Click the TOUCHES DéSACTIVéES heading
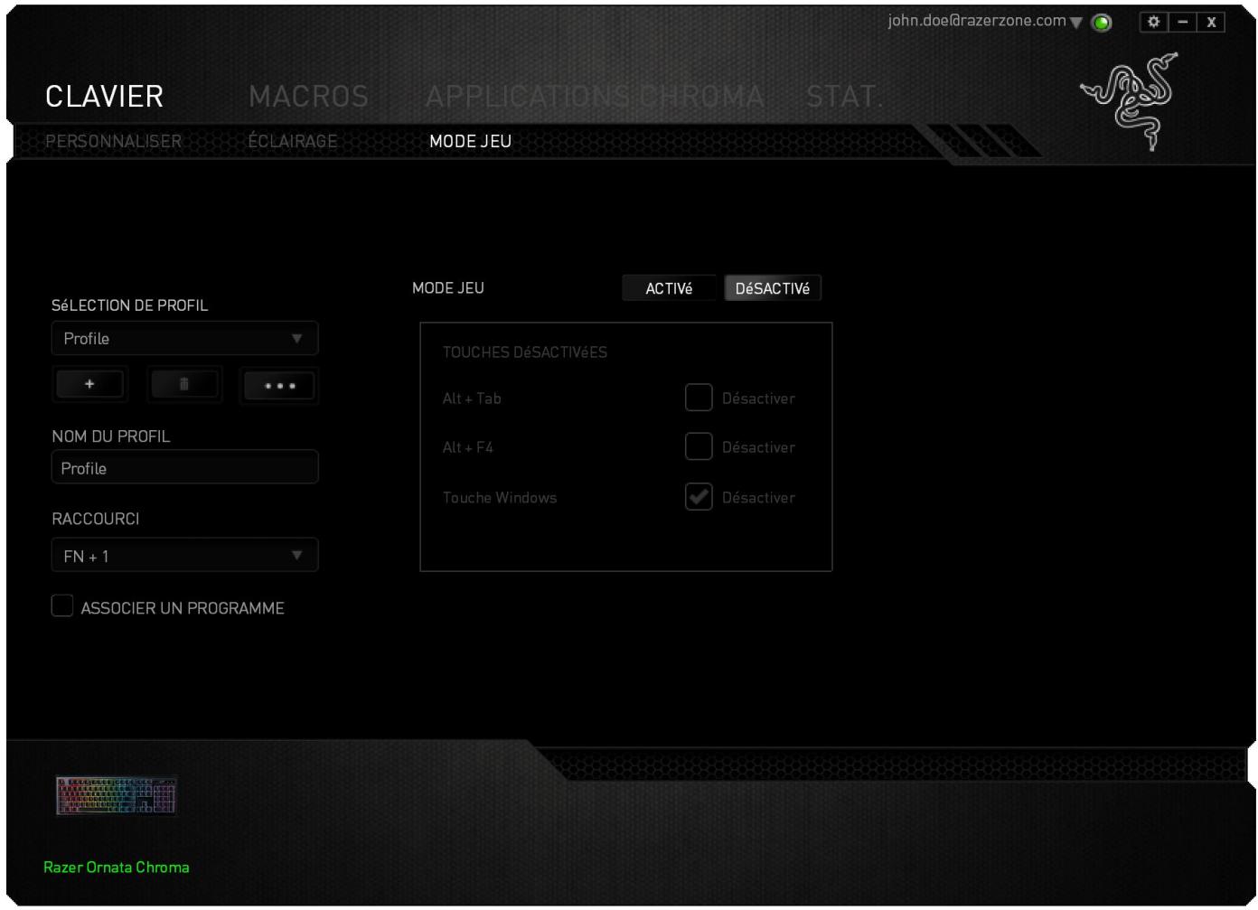The width and height of the screenshot is (1258, 910). click(x=525, y=352)
